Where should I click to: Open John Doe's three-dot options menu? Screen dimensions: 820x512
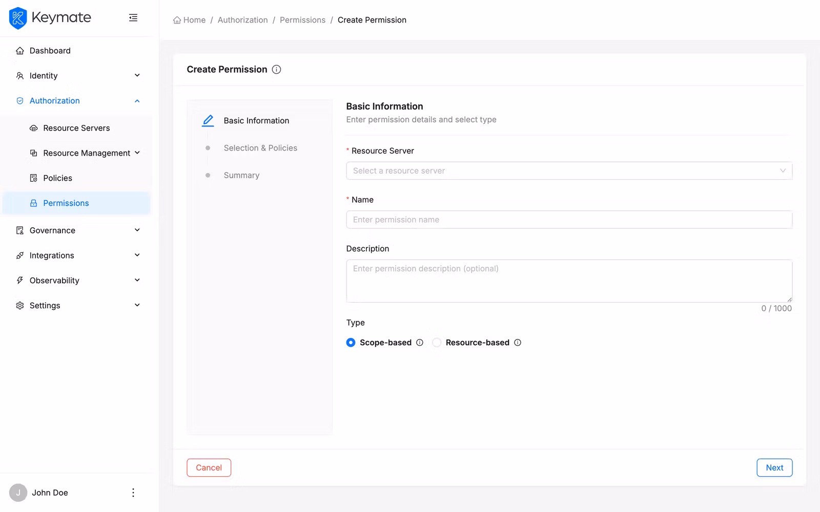click(x=133, y=493)
